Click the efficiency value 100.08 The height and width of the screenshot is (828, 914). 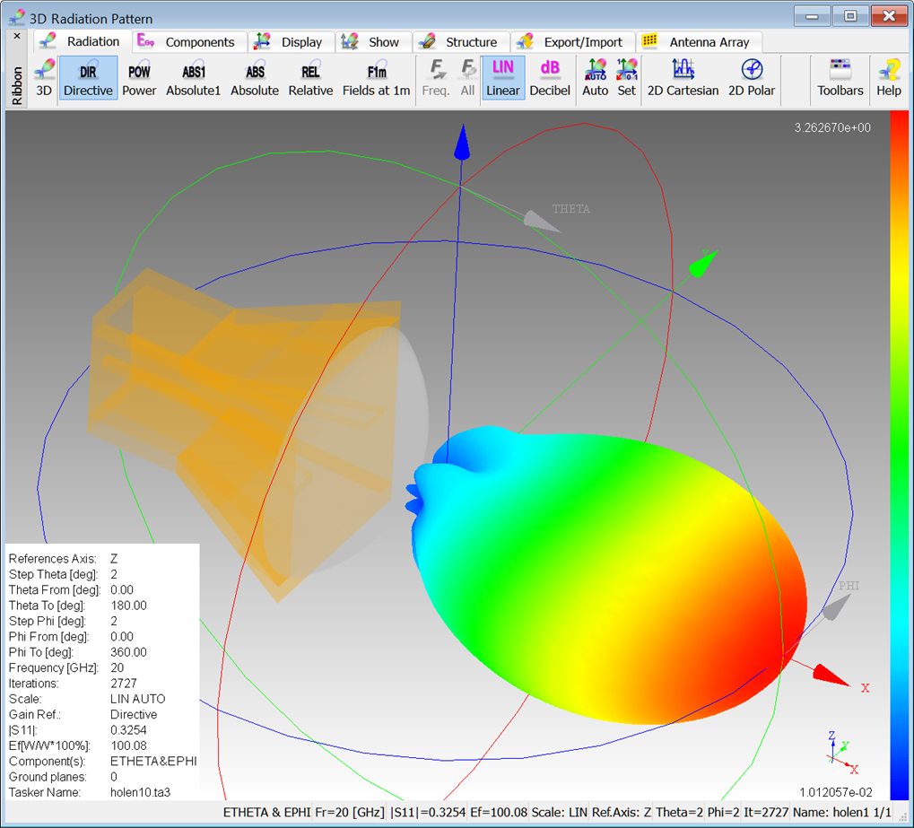click(x=128, y=745)
